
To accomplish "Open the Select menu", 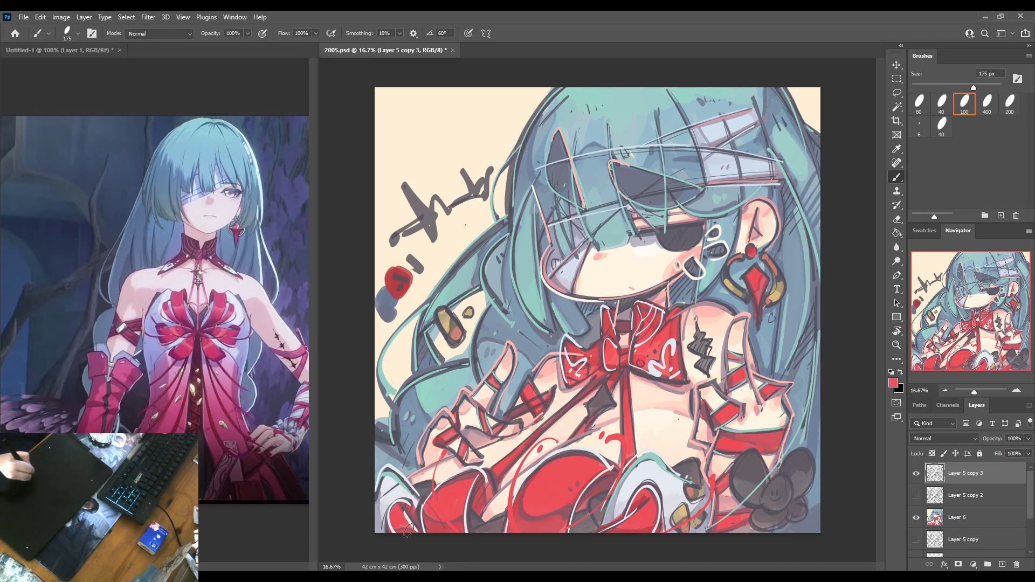I will click(126, 17).
